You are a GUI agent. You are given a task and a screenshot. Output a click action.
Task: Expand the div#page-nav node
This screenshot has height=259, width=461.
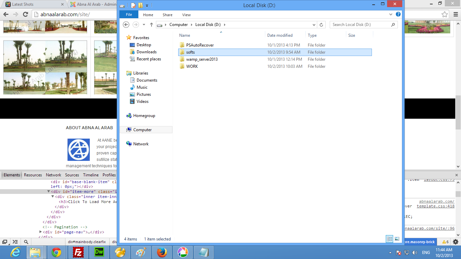coord(40,232)
